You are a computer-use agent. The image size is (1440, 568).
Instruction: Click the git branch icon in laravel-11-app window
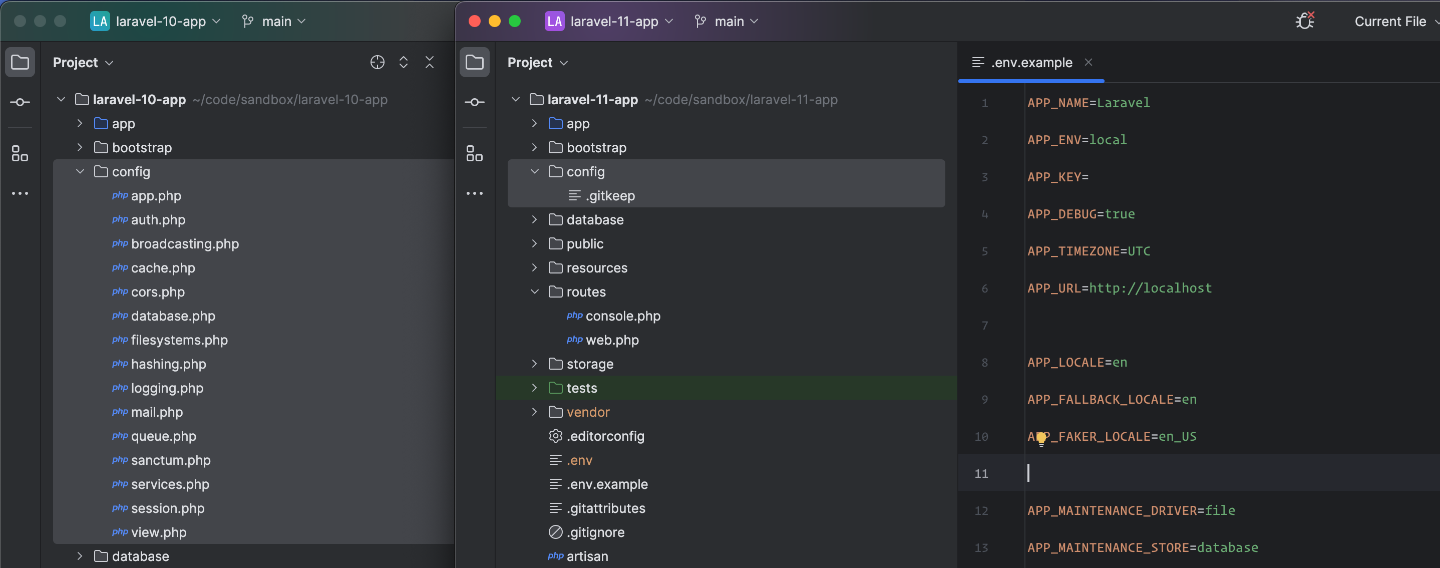pos(700,21)
